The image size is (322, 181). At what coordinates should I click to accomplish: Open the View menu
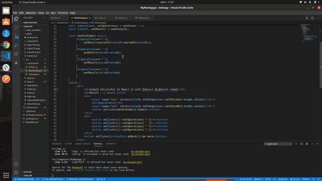(x=41, y=13)
